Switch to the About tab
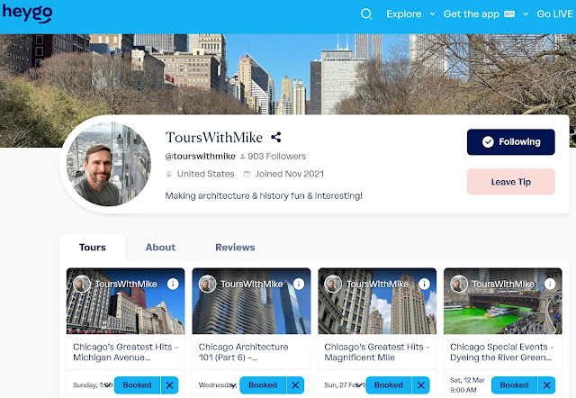Image resolution: width=576 pixels, height=398 pixels. point(160,248)
